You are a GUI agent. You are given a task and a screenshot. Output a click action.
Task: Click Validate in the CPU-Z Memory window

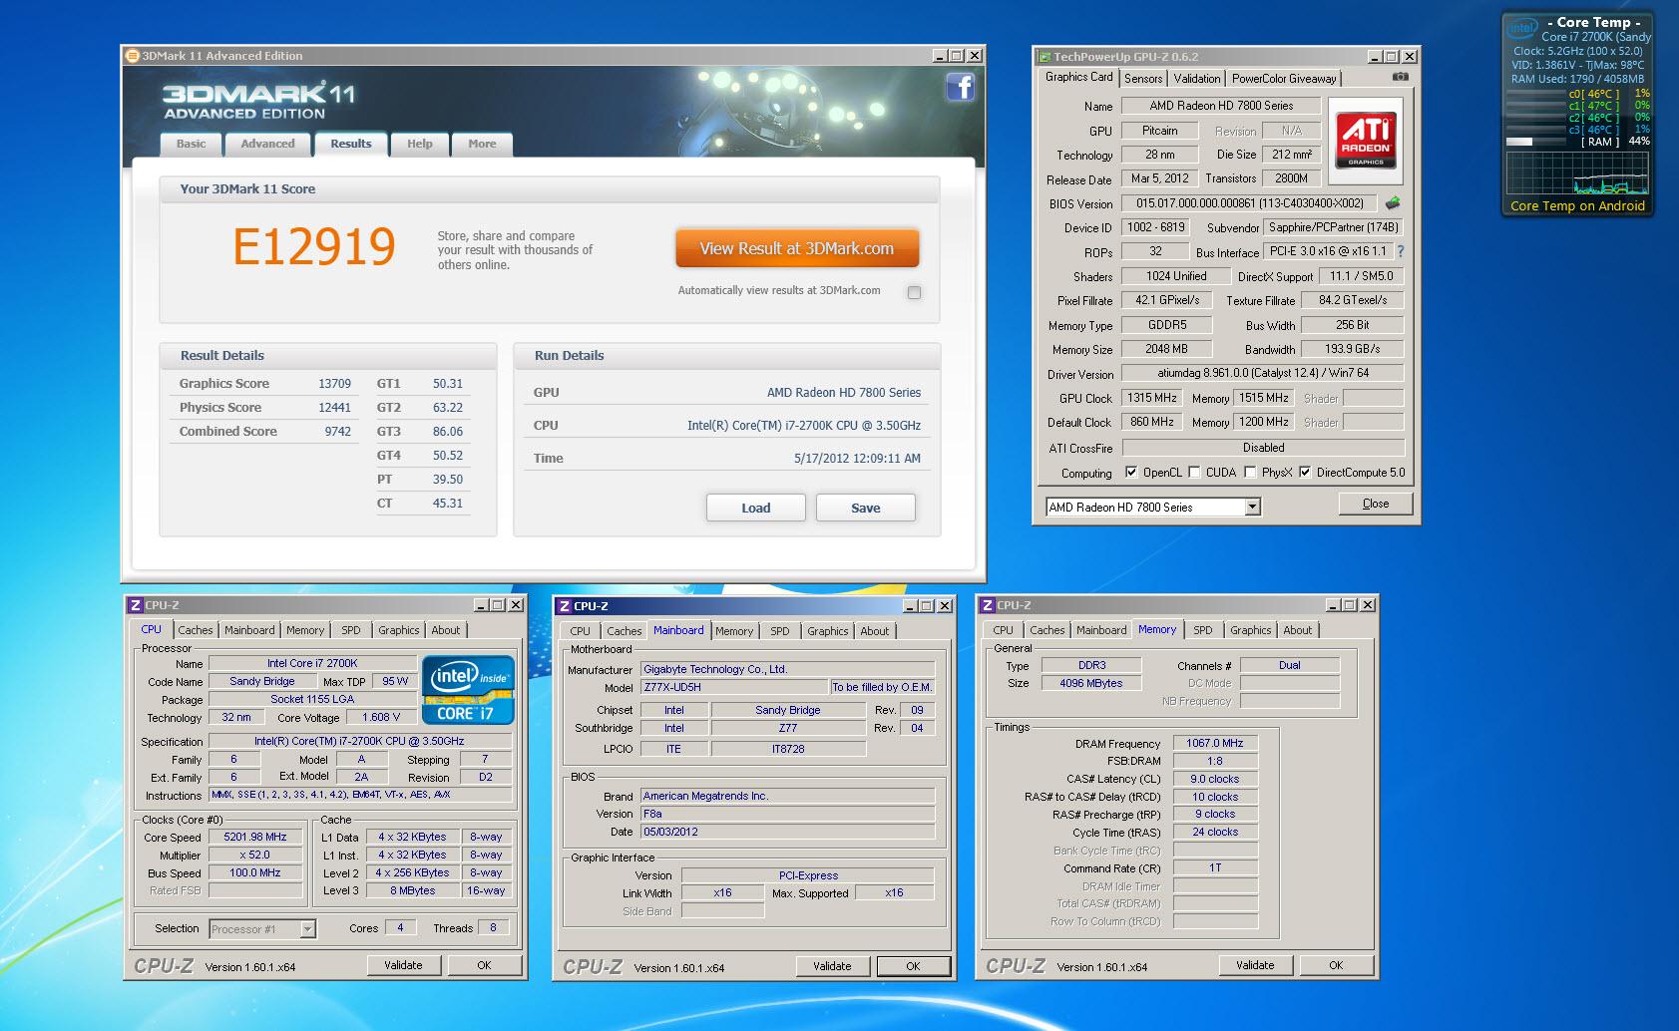pos(1255,965)
